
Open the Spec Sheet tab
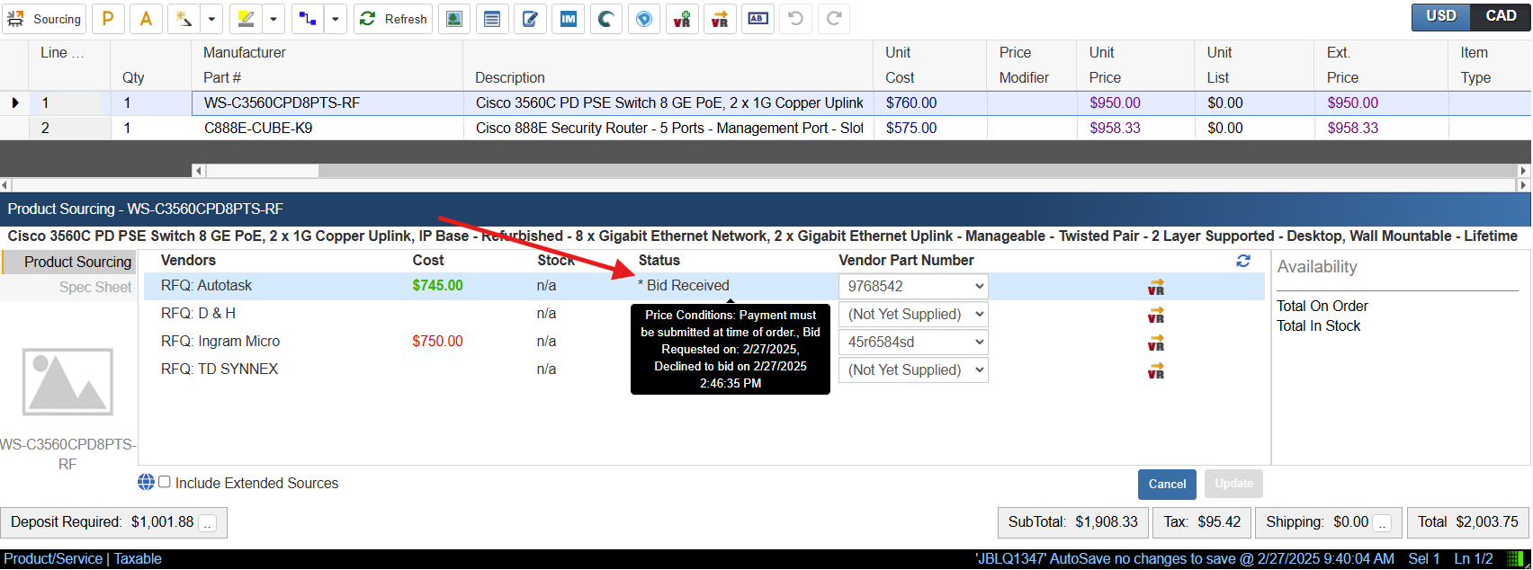tap(94, 288)
